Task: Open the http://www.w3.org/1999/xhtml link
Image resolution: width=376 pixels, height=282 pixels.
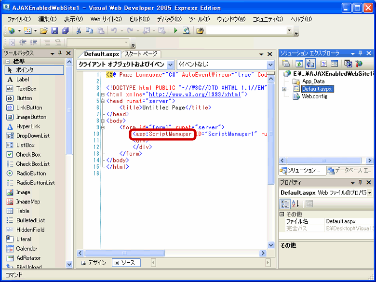Action: pos(195,94)
